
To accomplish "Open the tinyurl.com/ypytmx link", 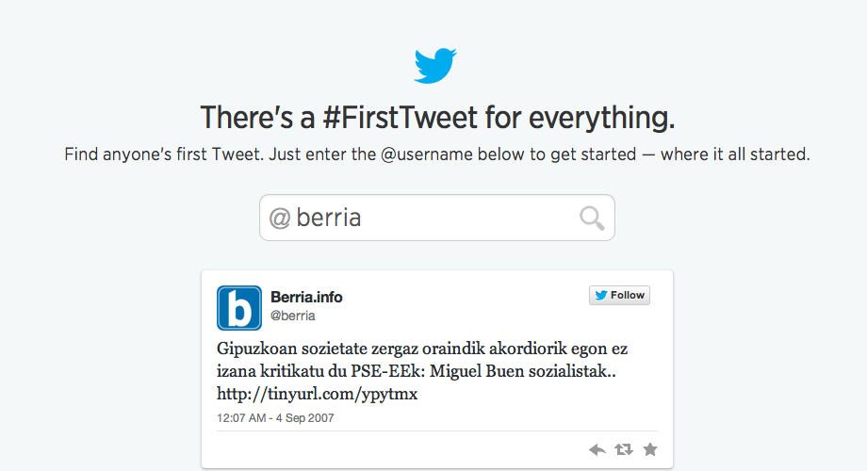I will click(317, 394).
